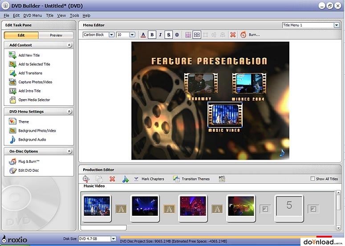Click the Theme icon
This screenshot has height=246, width=345.
(x=12, y=121)
